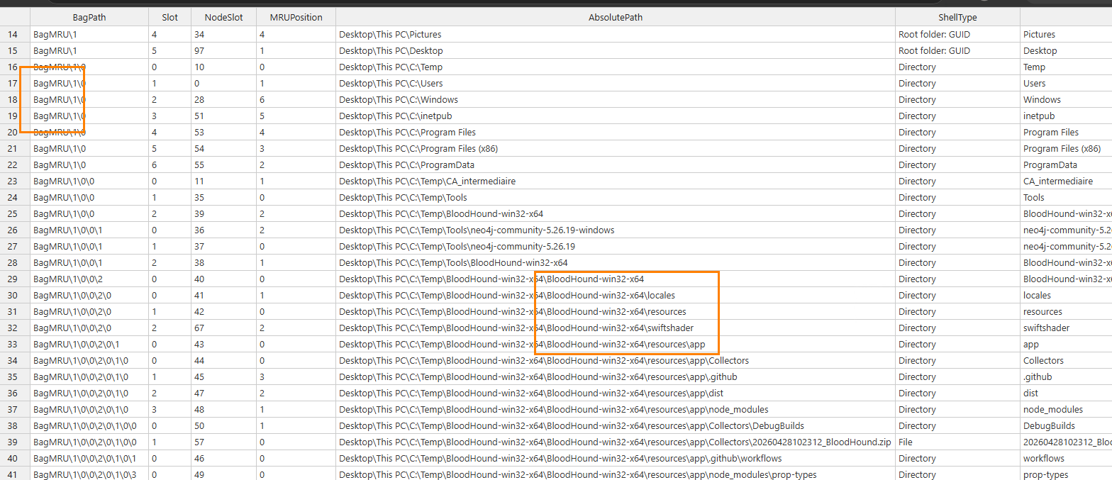Select row header number 14
The image size is (1112, 480).
click(15, 34)
